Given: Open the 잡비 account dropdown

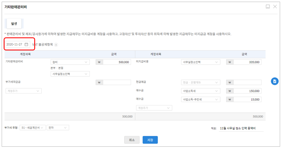Looking at the screenshot, I should [70, 62].
